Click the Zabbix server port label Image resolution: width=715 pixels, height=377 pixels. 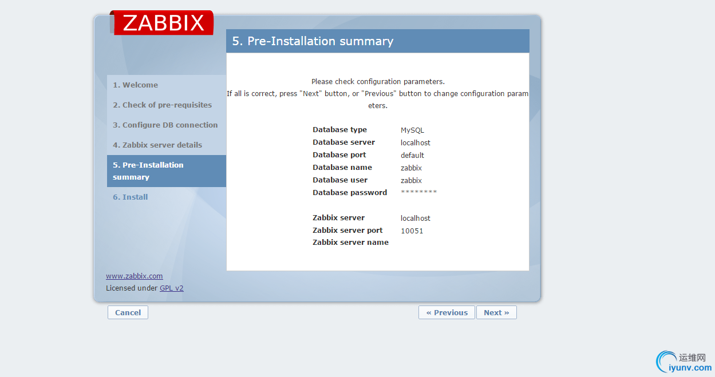pos(347,231)
